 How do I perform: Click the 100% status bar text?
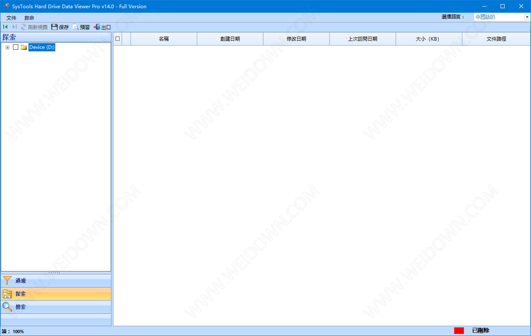click(x=18, y=331)
